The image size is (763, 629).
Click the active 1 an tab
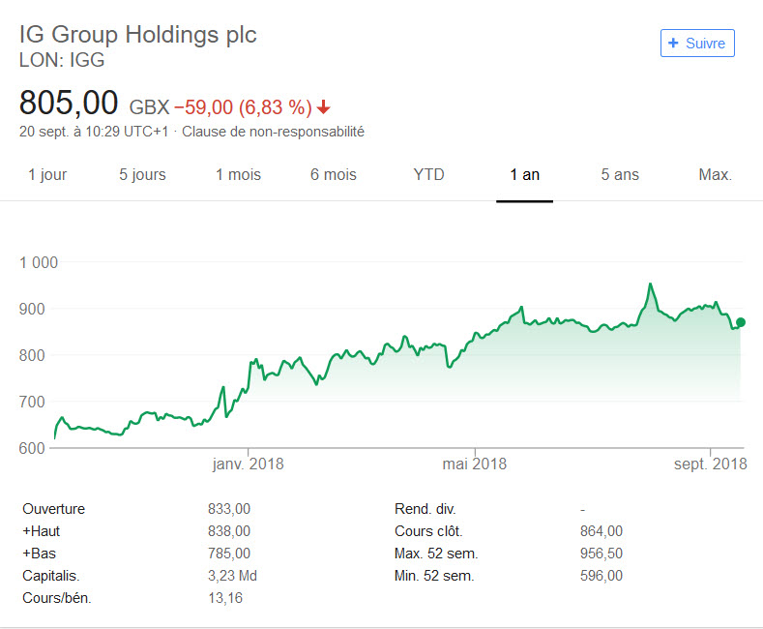click(524, 175)
